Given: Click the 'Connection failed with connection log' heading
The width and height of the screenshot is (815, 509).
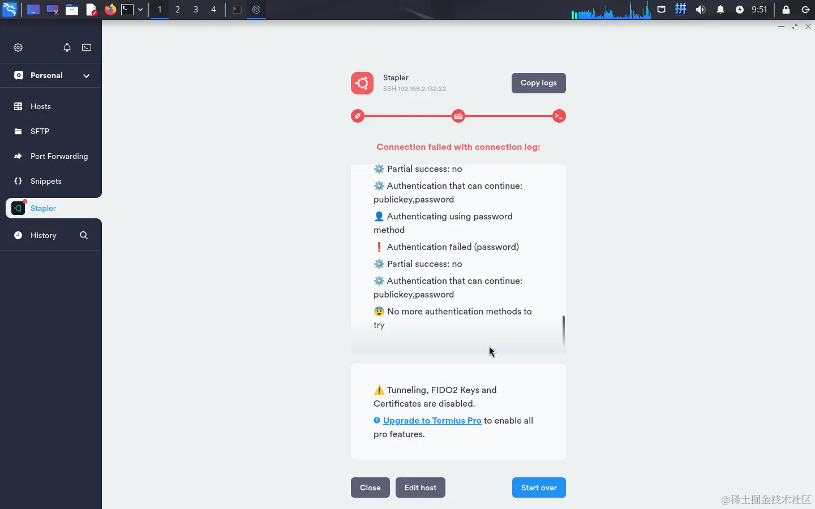Looking at the screenshot, I should 458,147.
